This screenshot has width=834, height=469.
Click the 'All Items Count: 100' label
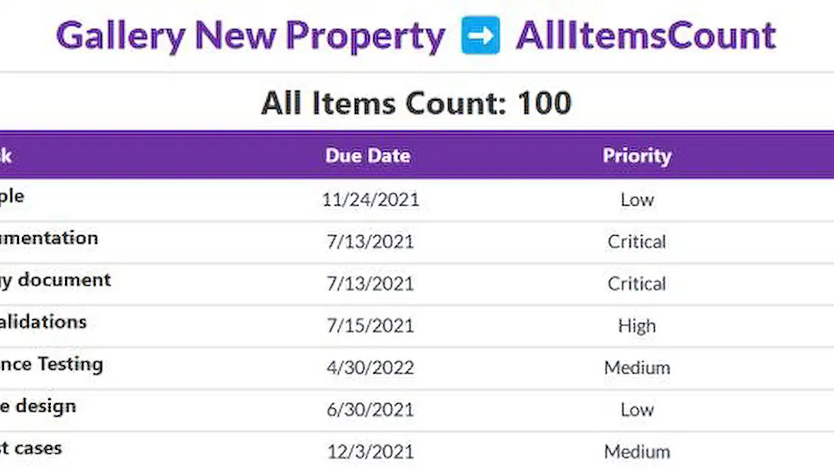tap(416, 104)
